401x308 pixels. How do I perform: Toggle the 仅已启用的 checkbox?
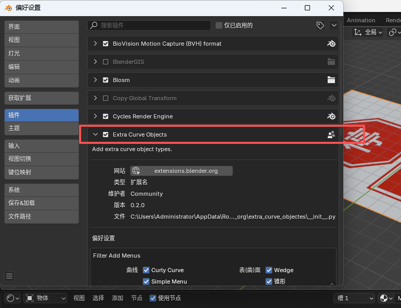219,25
